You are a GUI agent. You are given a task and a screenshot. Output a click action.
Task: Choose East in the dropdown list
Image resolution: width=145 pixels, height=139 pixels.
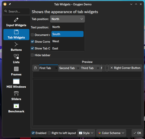click(67, 48)
